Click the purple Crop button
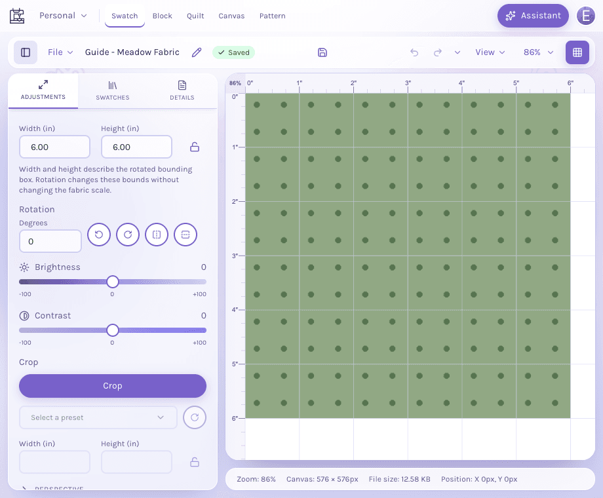Image resolution: width=603 pixels, height=498 pixels. coord(113,386)
